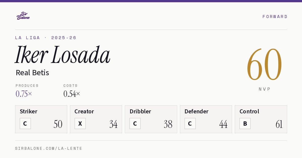
Task: Select the Creator grade X badge
Action: coord(80,124)
